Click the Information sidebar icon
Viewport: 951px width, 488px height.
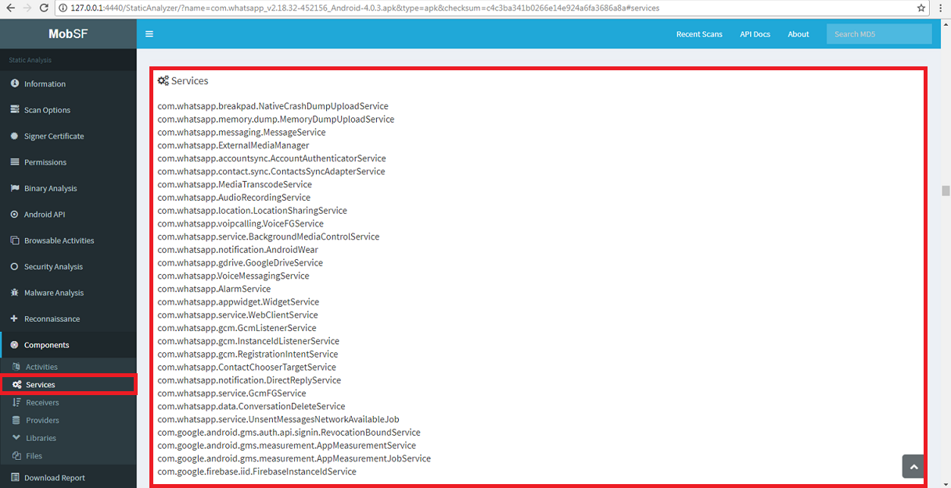point(15,84)
